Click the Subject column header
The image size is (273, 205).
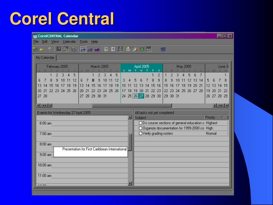169,118
